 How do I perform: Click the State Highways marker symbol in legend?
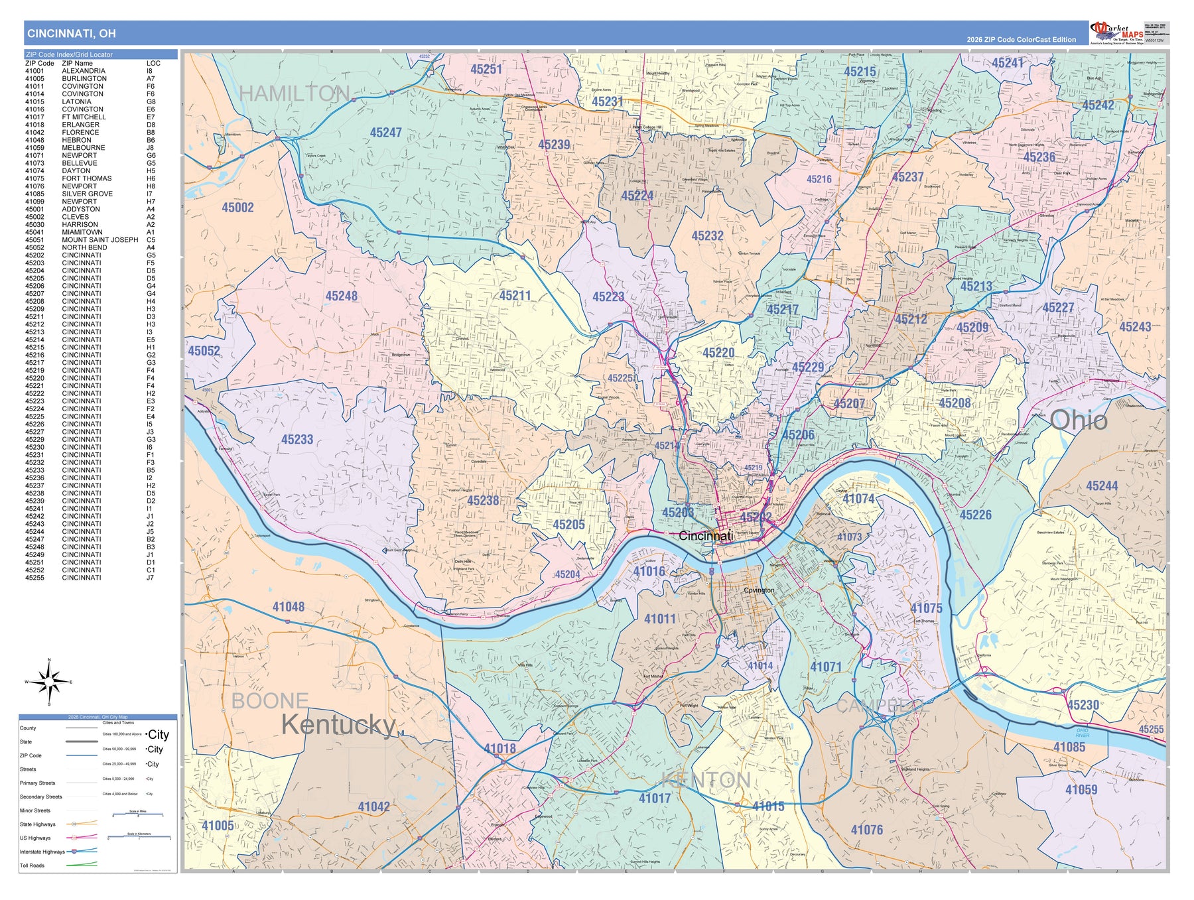coord(74,824)
